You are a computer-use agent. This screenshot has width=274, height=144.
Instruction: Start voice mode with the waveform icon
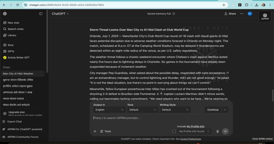point(225,131)
